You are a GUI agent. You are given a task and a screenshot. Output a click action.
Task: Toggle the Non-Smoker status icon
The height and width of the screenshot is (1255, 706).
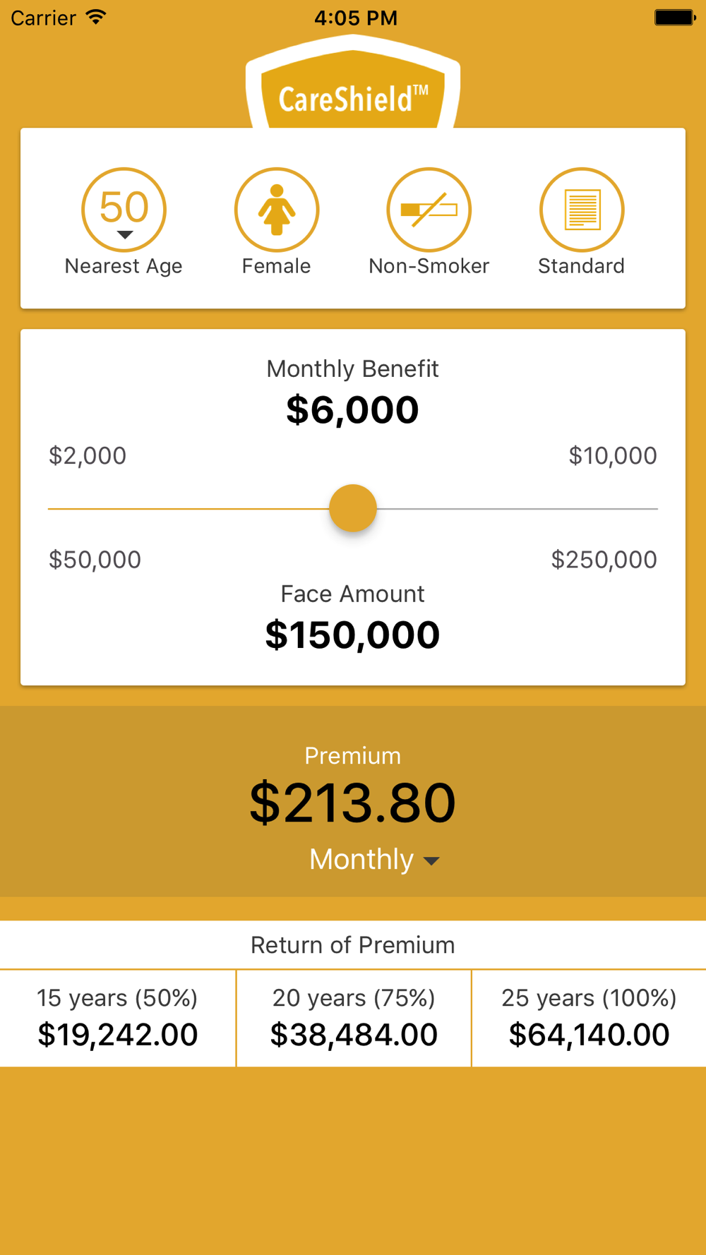tap(429, 210)
